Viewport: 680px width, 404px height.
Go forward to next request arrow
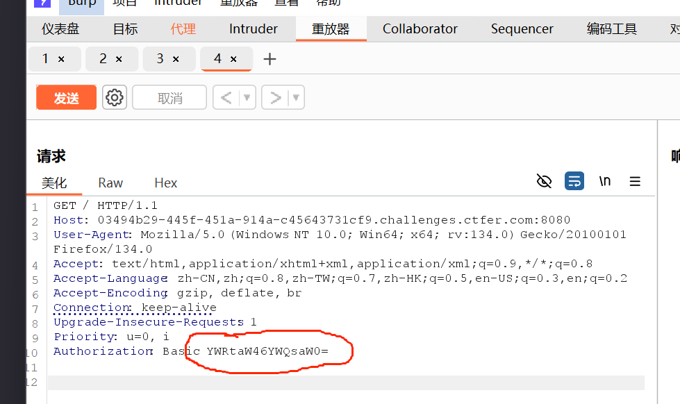pyautogui.click(x=276, y=98)
